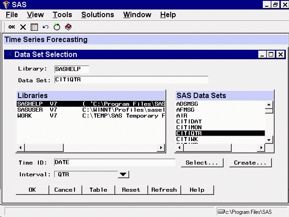This screenshot has height=217, width=289.
Task: Click the table view toolbar icon
Action: click(x=34, y=27)
